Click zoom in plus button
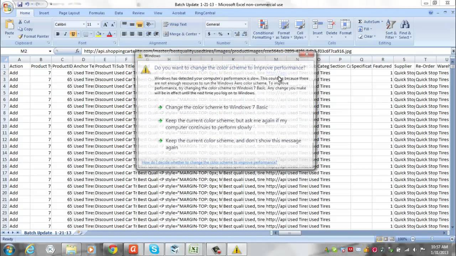This screenshot has height=256, width=456. click(x=453, y=239)
